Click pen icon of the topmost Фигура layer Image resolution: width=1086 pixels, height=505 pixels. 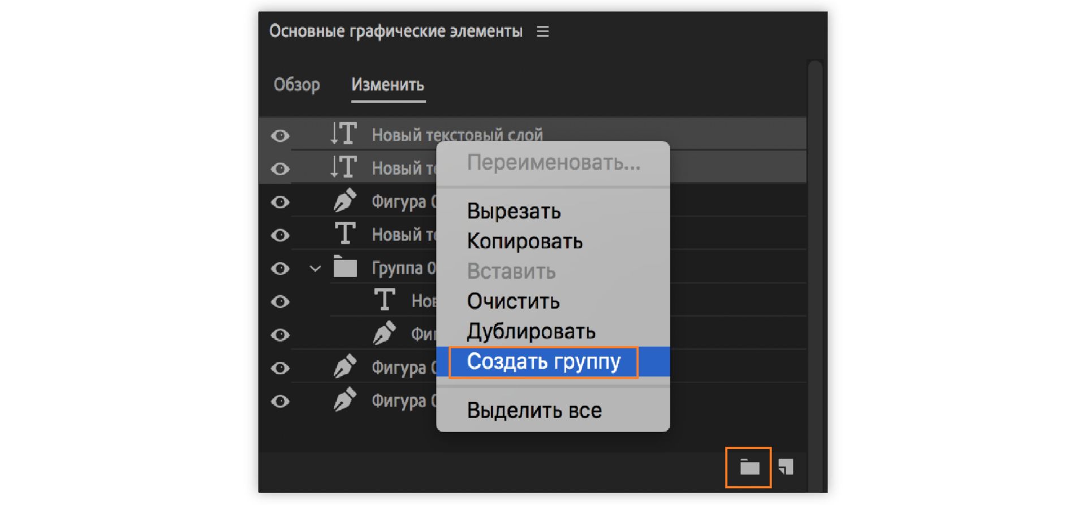(344, 200)
